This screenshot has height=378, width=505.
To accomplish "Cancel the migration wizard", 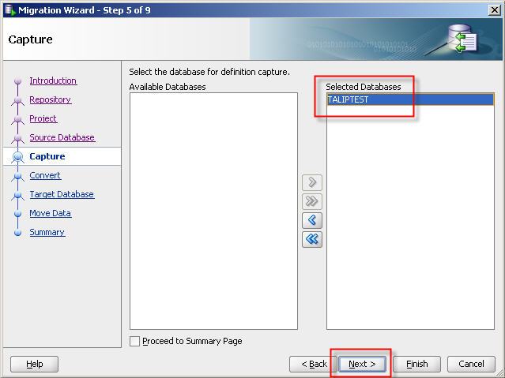I will coord(471,364).
